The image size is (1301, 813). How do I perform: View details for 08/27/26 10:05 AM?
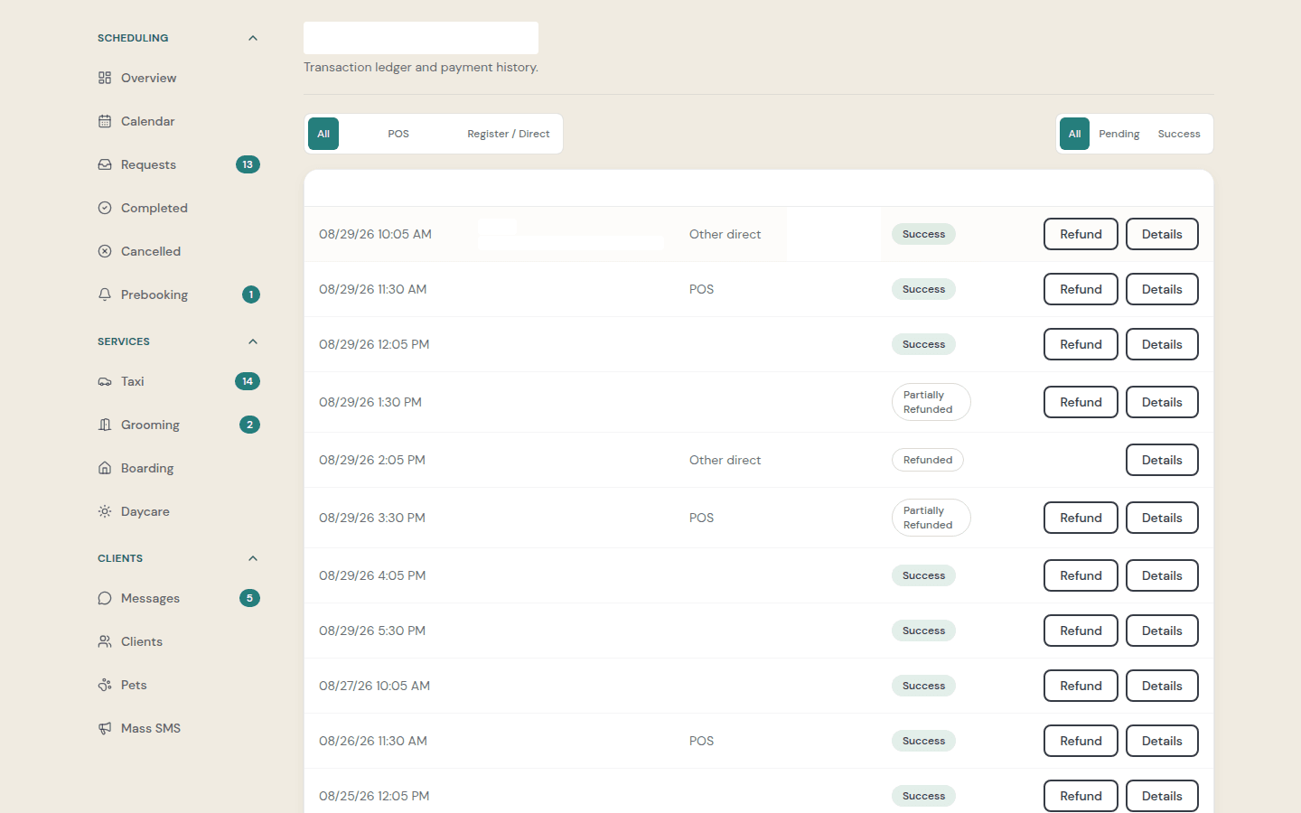pos(1162,686)
